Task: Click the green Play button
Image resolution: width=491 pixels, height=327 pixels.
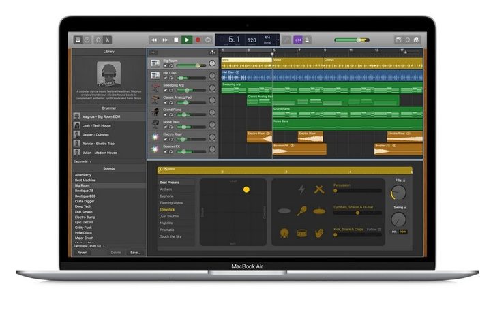Action: [x=187, y=40]
